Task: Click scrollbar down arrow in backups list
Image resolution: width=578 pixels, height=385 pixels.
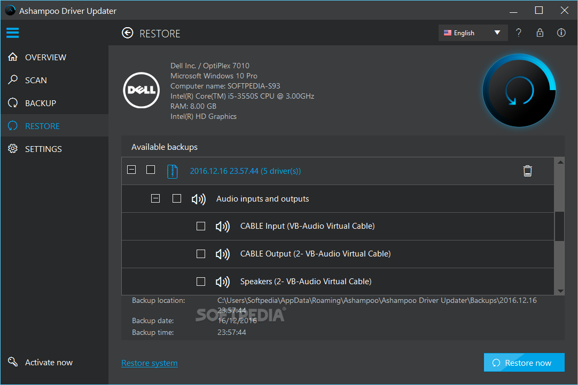Action: [x=560, y=291]
